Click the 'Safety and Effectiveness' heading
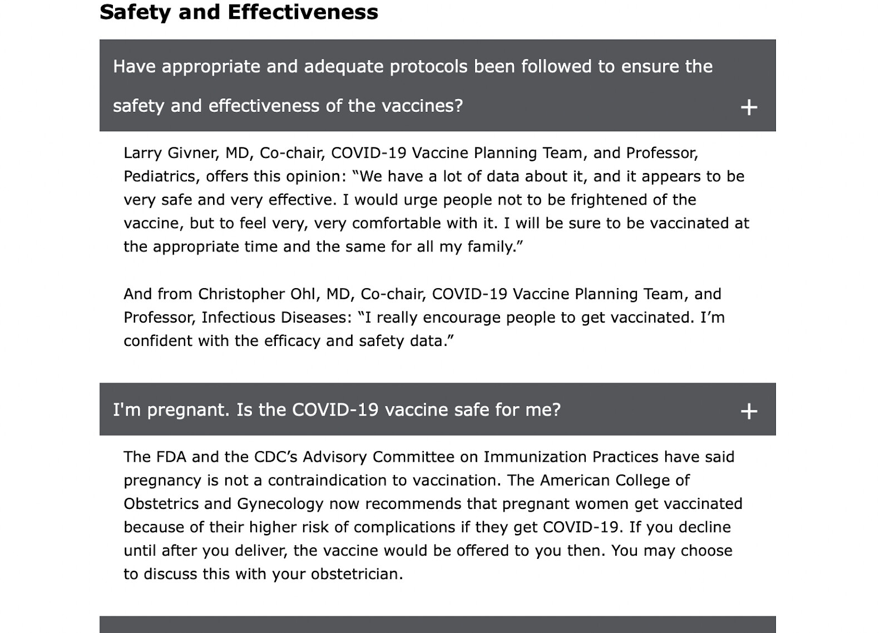This screenshot has width=890, height=633. (x=239, y=12)
